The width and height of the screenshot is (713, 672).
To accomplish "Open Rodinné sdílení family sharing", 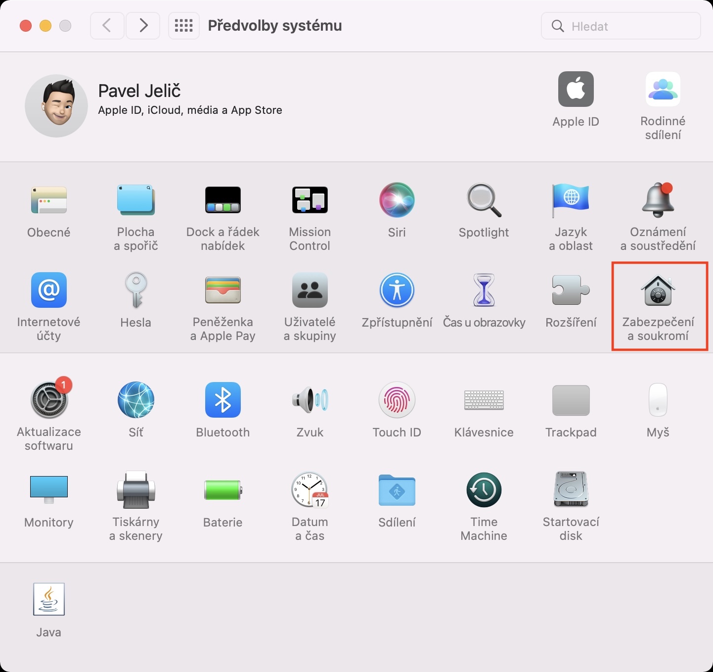I will point(663,89).
